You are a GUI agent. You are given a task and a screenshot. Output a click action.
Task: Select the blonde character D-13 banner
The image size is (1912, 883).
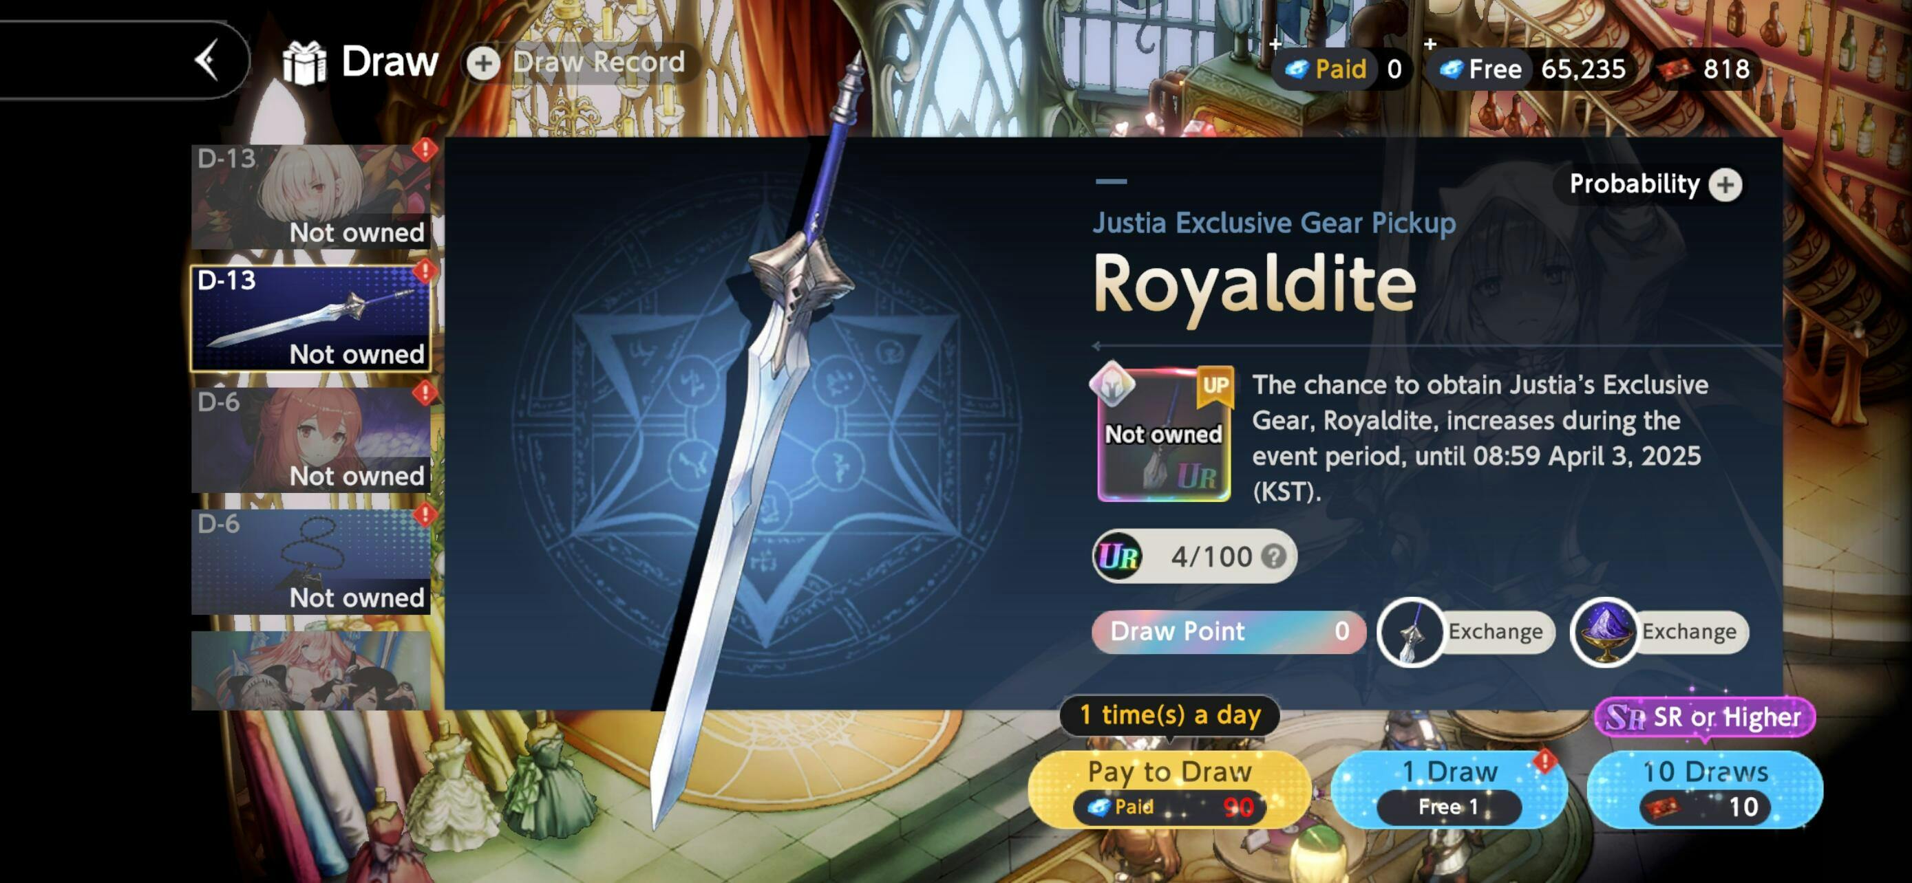point(311,197)
